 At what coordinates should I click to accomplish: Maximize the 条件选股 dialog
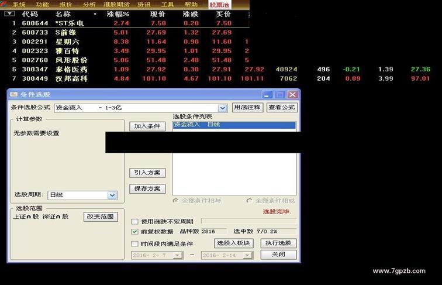279,95
